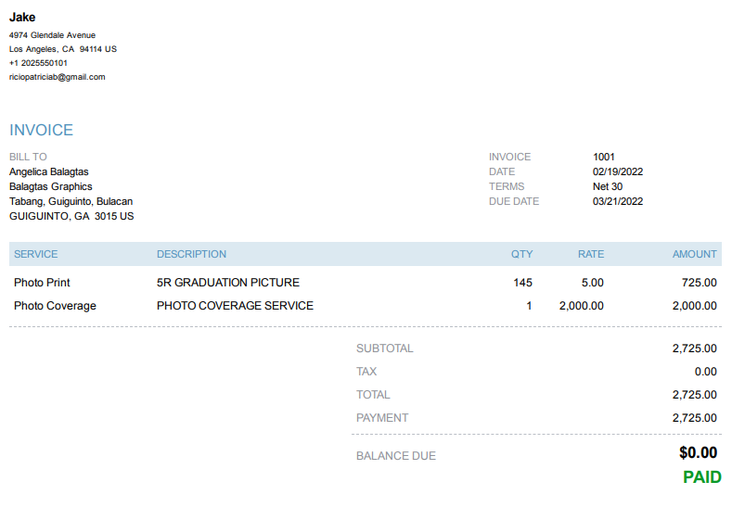This screenshot has width=732, height=507.
Task: Click the SUBTOTAL label
Action: pos(385,349)
